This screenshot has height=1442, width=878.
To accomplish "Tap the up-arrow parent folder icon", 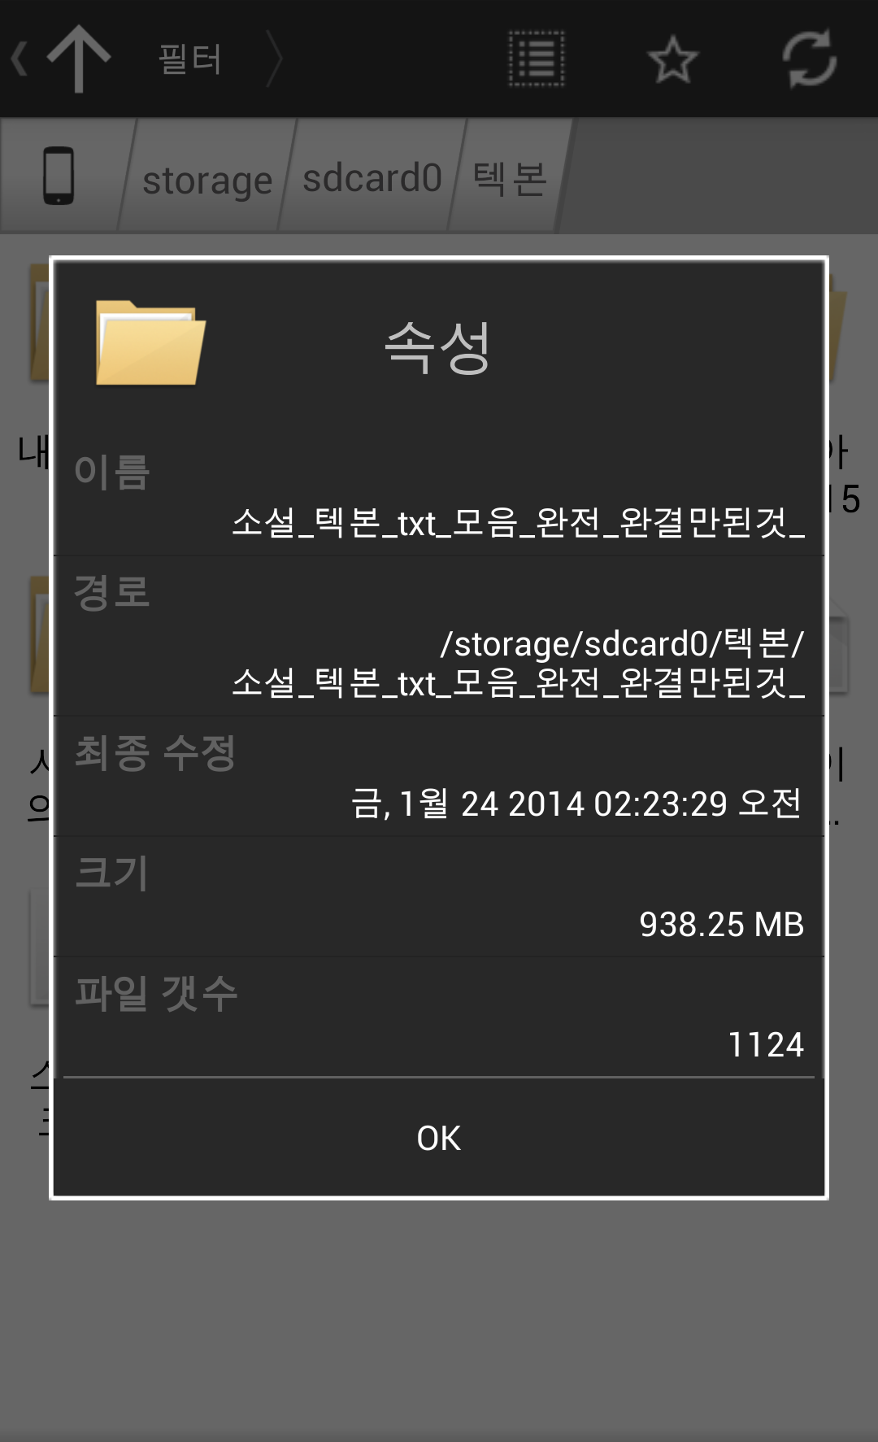I will [x=78, y=59].
